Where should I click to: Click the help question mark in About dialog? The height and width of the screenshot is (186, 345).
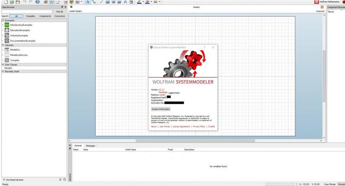(204, 47)
